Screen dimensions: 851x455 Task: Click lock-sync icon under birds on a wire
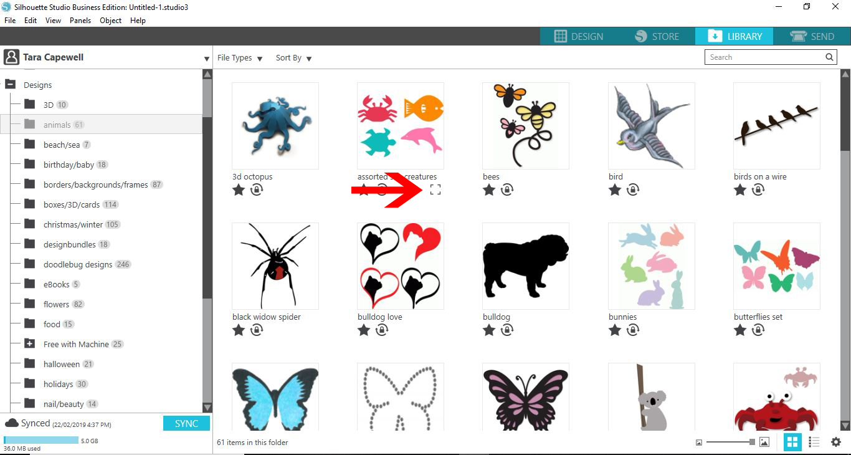pos(758,190)
